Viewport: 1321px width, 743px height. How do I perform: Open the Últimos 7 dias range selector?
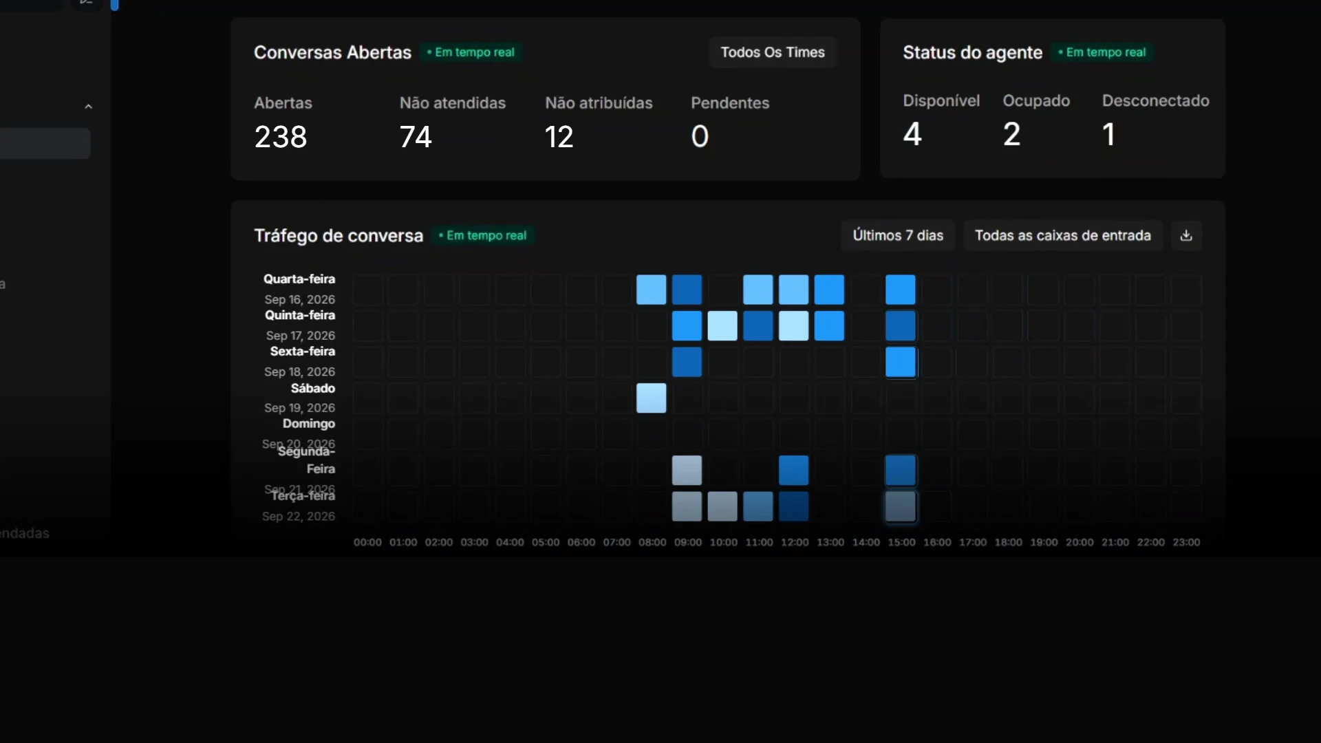click(x=898, y=235)
